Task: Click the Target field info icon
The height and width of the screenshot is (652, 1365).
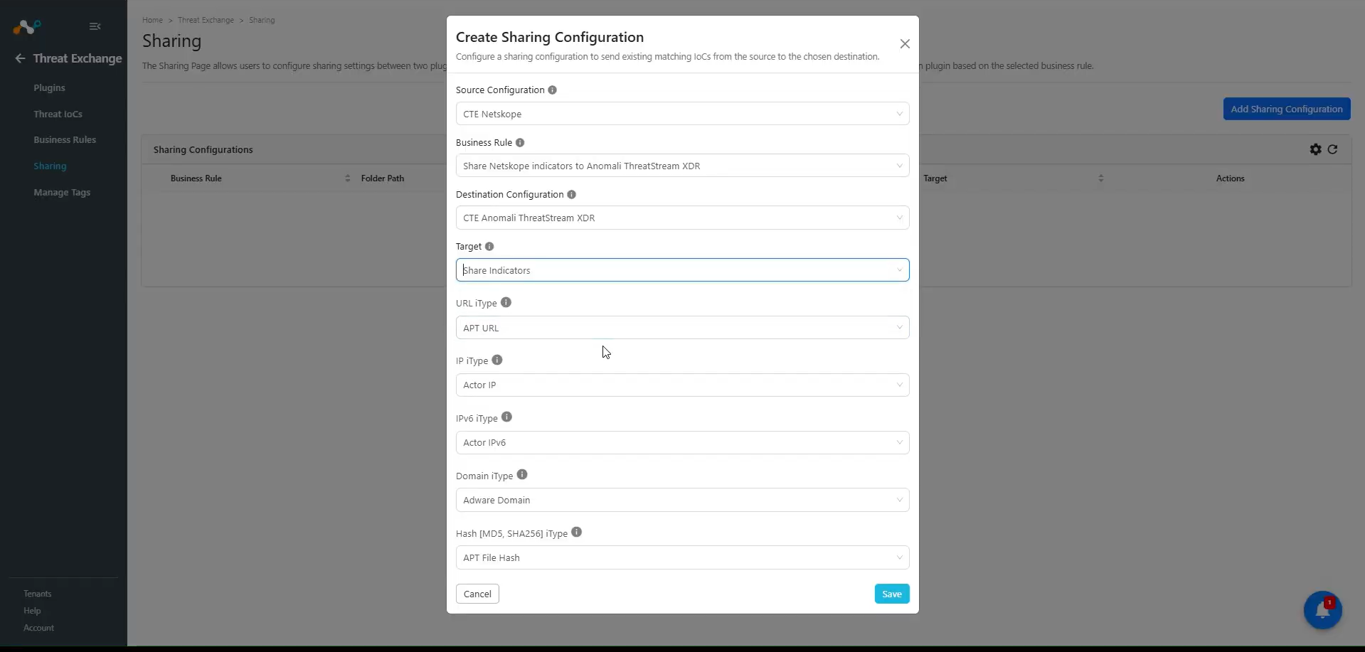Action: tap(489, 247)
